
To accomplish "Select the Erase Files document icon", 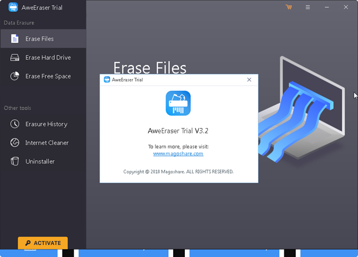I will (x=15, y=39).
